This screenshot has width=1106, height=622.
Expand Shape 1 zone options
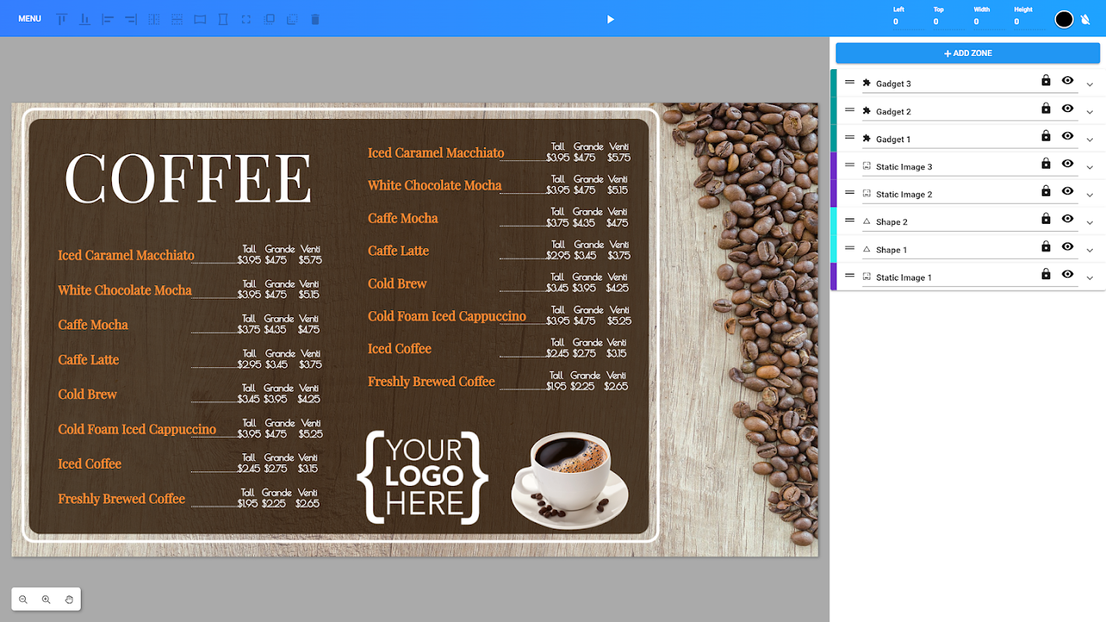[x=1090, y=251]
